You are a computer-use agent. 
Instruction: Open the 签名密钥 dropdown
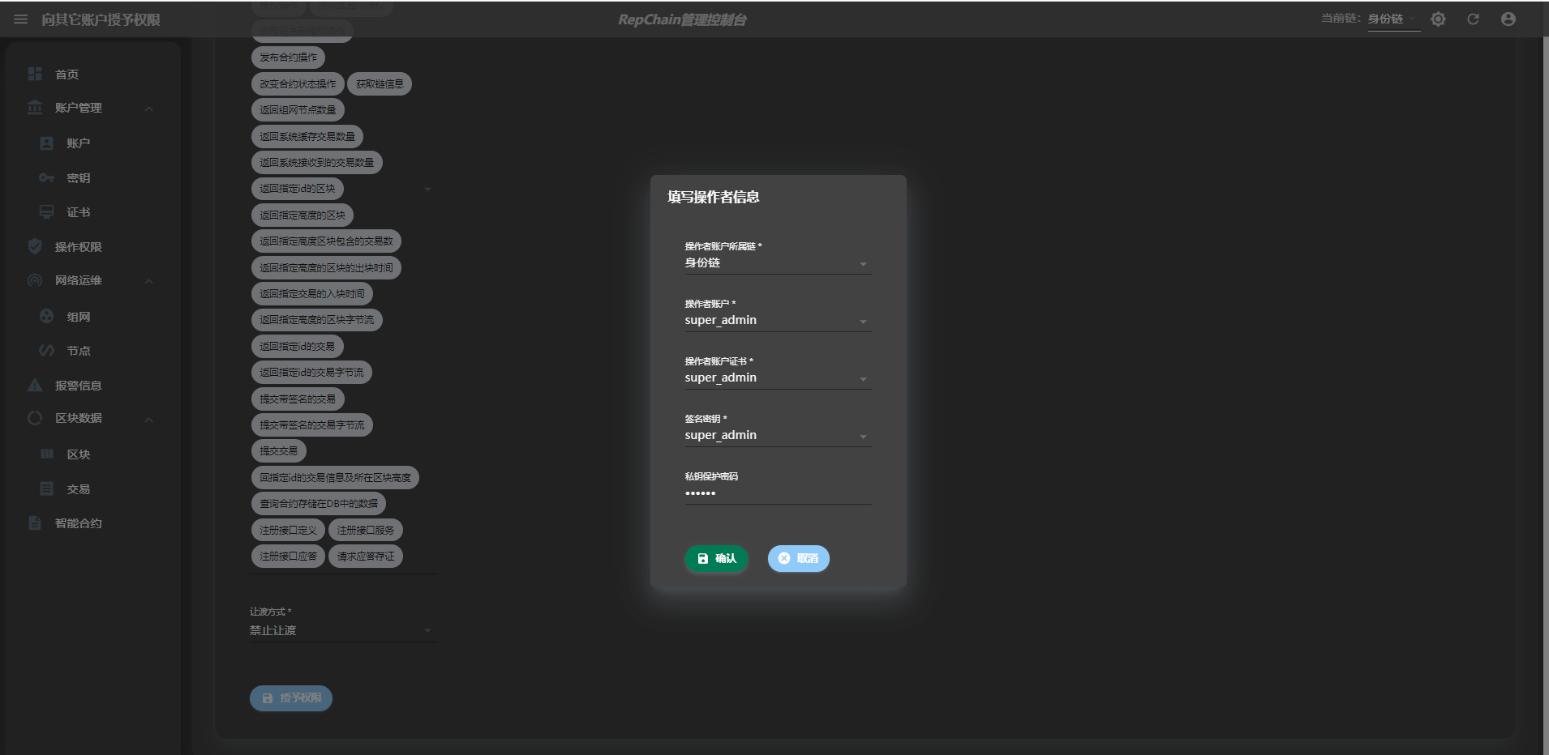click(778, 435)
